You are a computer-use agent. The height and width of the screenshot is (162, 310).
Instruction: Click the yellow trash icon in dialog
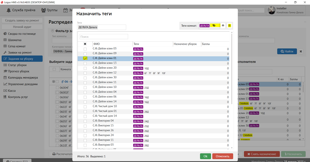point(229,26)
